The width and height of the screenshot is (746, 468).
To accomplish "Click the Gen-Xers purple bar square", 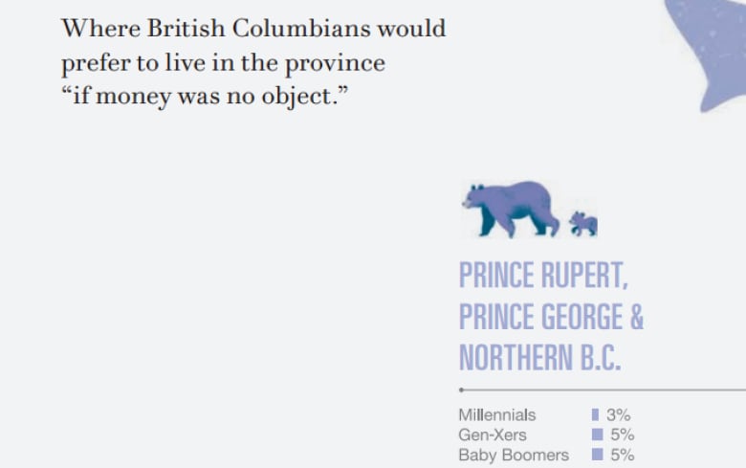I will [x=597, y=435].
